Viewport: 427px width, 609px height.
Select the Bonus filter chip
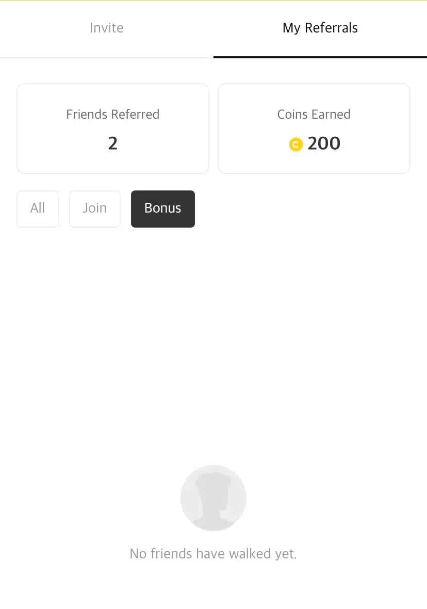tap(163, 209)
